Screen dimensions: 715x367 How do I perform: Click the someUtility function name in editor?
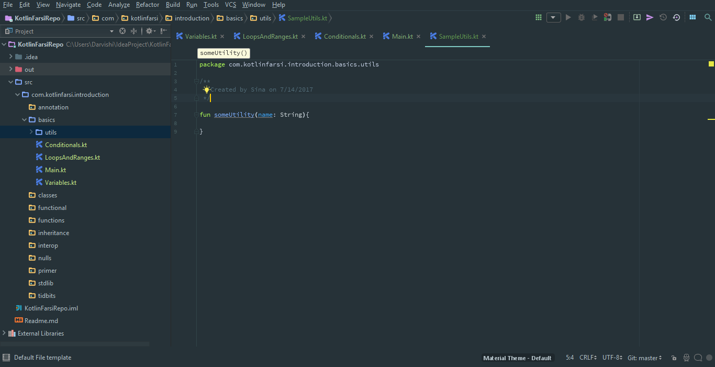(x=234, y=115)
